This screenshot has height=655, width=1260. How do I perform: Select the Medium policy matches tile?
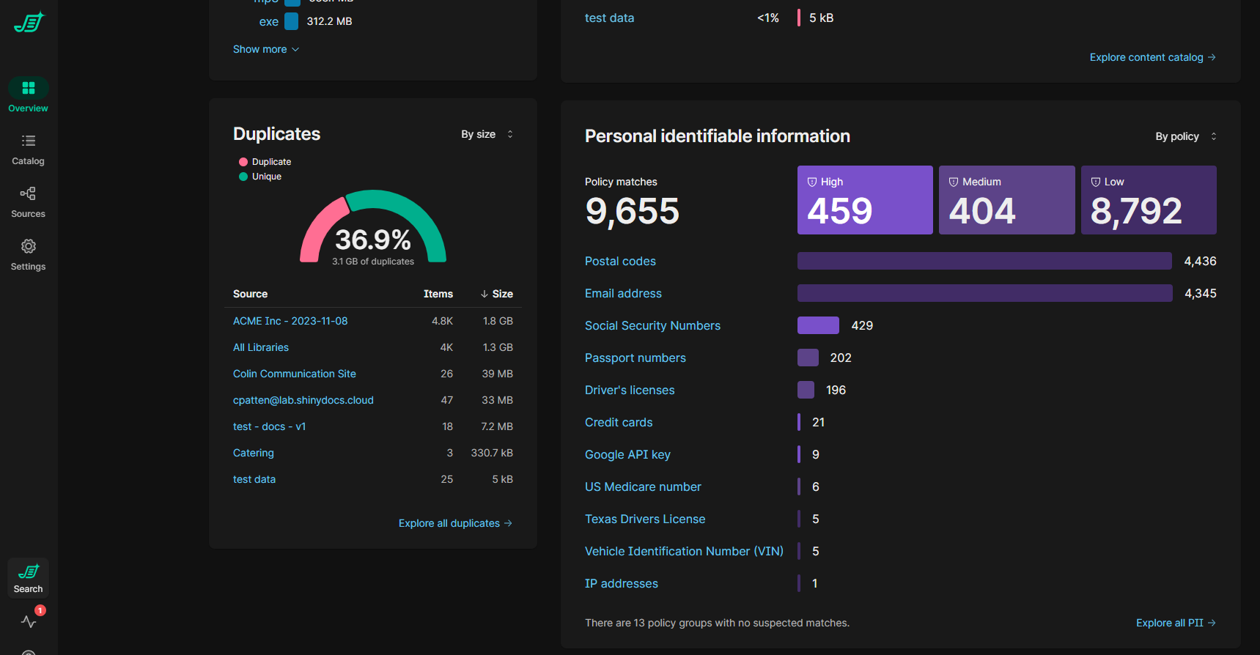tap(1006, 200)
